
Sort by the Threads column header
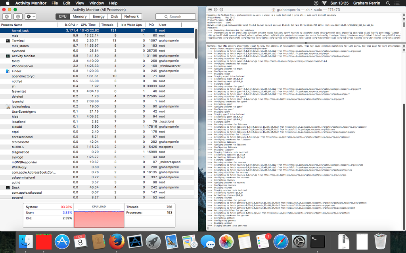(108, 25)
